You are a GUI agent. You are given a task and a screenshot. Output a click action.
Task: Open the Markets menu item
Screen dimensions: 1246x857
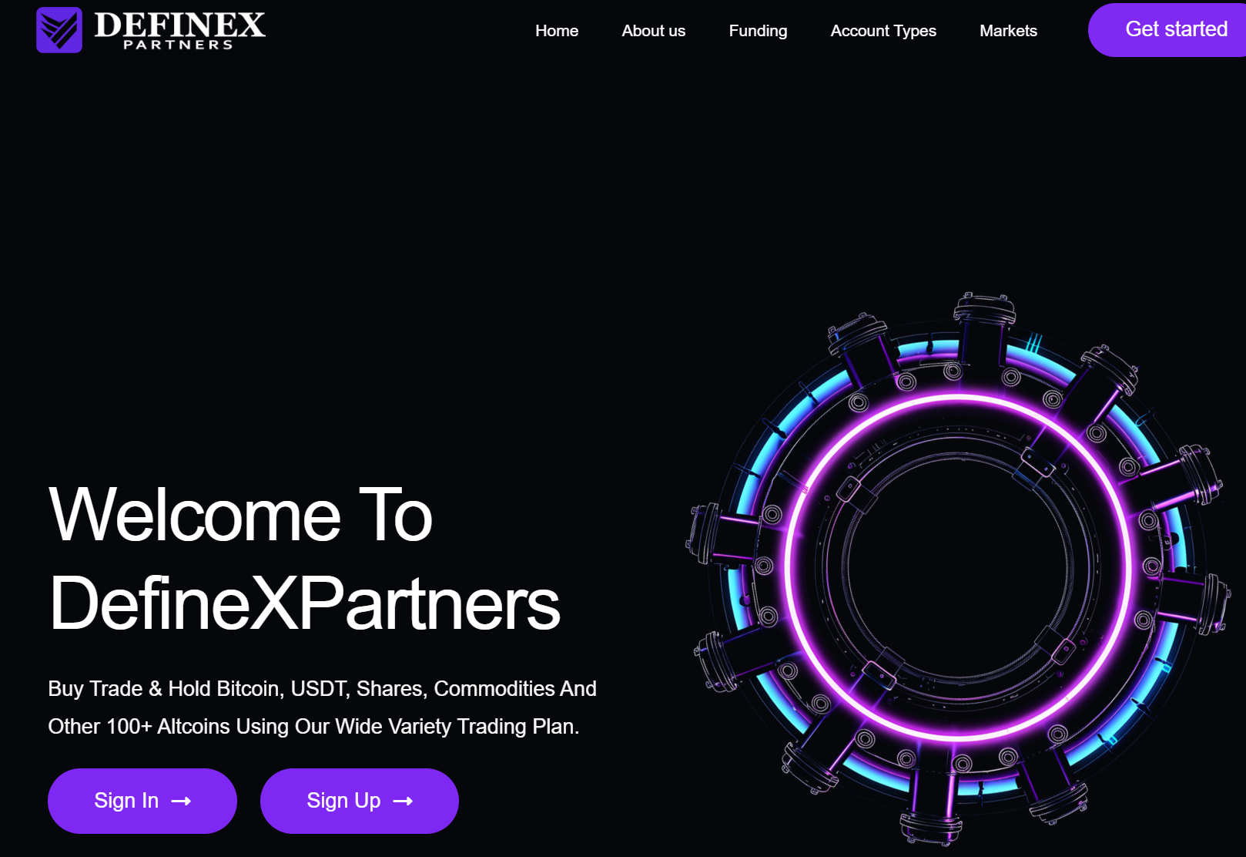click(1008, 31)
